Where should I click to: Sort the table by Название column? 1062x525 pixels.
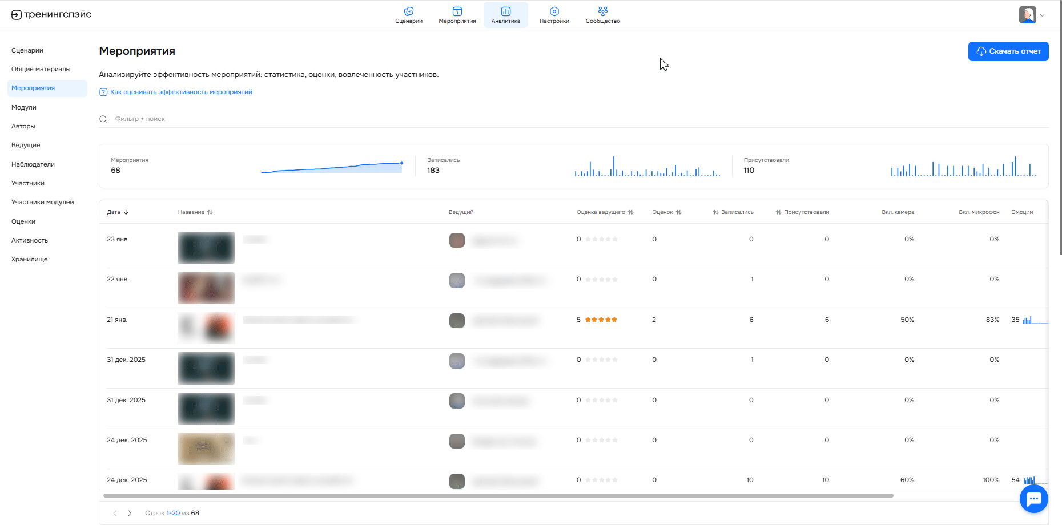195,212
